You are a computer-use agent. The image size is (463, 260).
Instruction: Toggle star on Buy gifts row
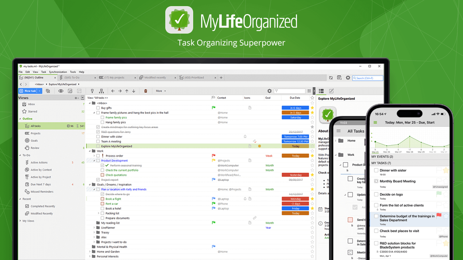[312, 108]
